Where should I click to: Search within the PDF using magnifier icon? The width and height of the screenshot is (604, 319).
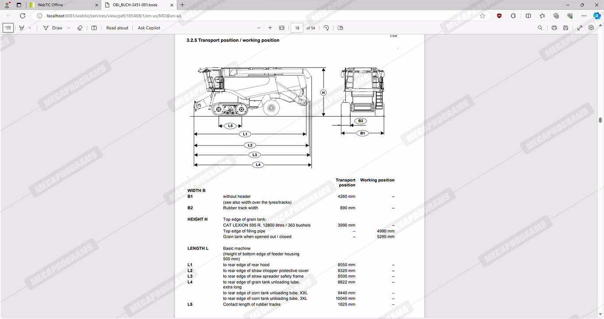(540, 28)
